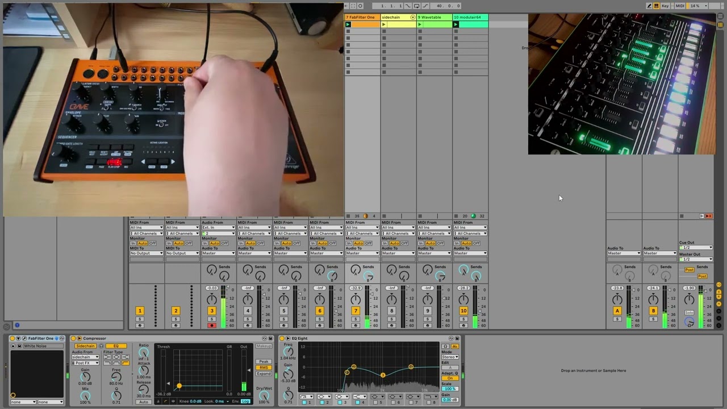
Task: Open EQ Eight Mode Stereo dropdown
Action: pyautogui.click(x=450, y=357)
